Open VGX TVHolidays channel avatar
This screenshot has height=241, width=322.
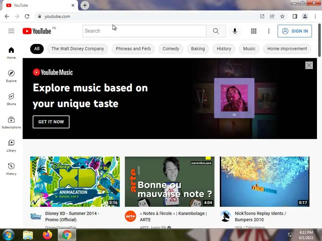tap(225, 216)
